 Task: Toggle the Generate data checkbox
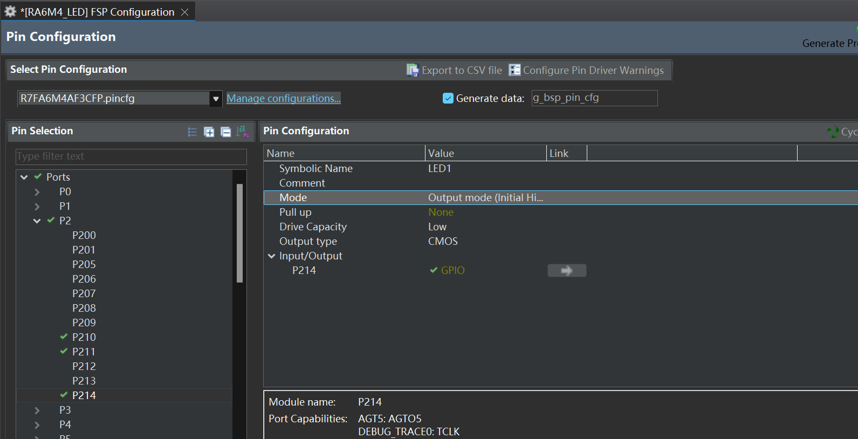[448, 98]
